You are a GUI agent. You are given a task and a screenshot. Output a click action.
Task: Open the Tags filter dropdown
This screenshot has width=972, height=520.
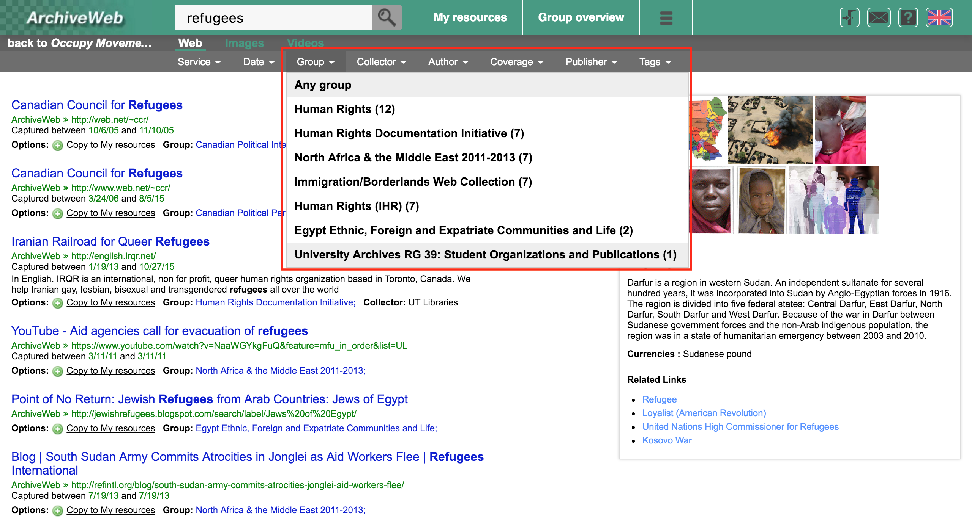tap(655, 62)
